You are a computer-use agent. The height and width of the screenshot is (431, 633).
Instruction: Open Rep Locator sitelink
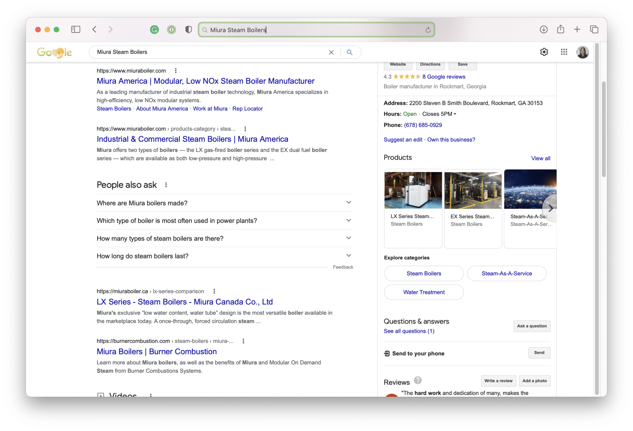tap(248, 109)
